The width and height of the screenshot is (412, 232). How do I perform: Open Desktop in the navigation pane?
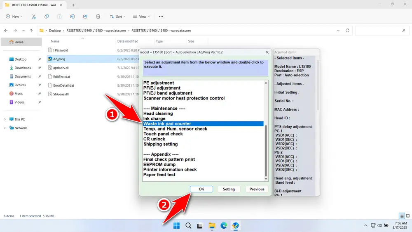(x=21, y=59)
